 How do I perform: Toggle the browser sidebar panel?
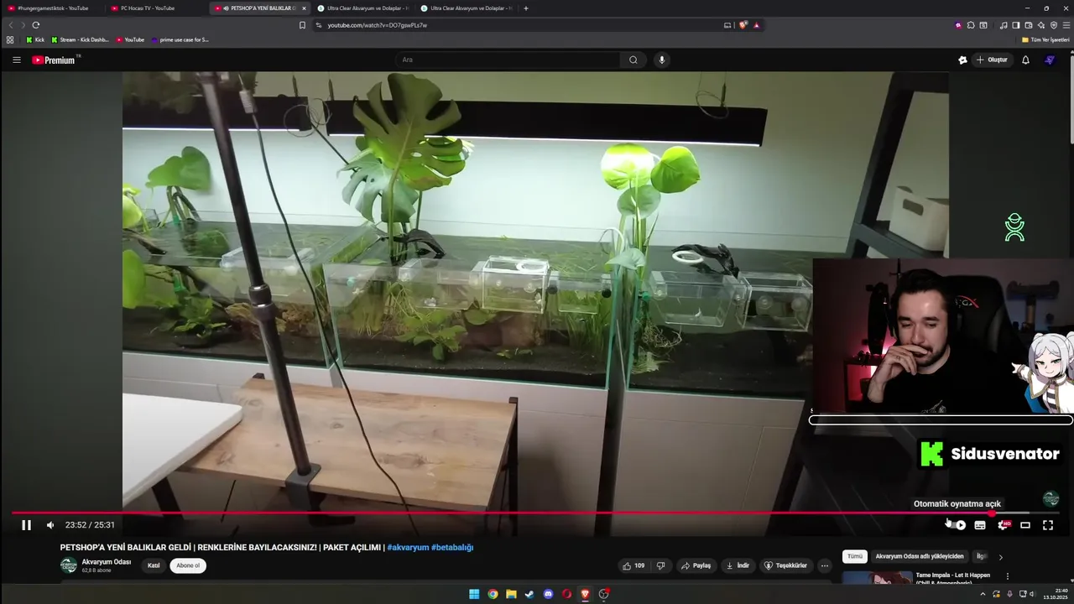pyautogui.click(x=1015, y=25)
